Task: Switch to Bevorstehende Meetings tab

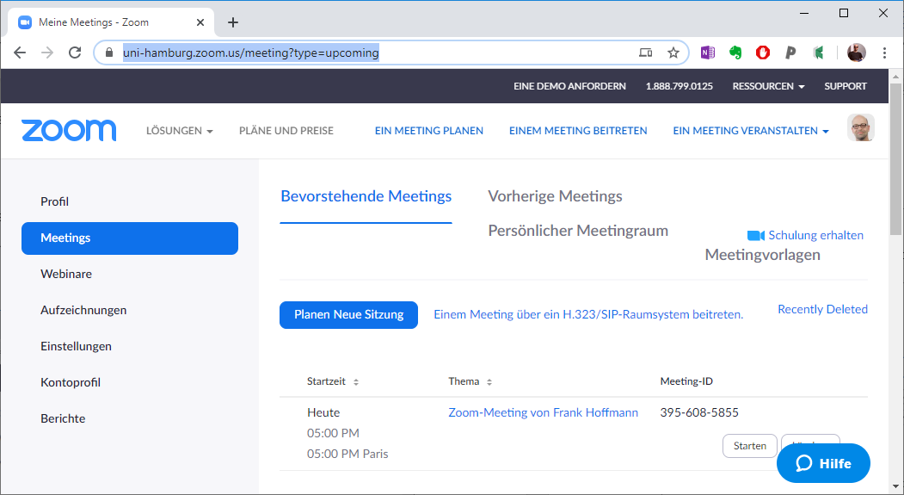Action: [x=366, y=197]
